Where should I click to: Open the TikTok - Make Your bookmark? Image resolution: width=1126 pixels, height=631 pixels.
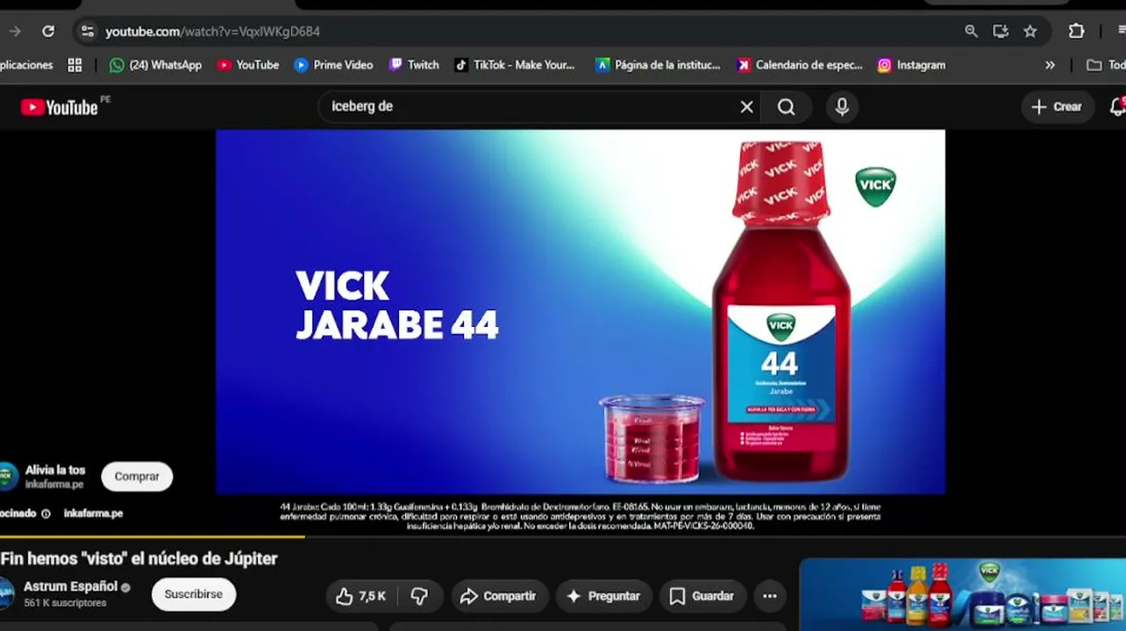pyautogui.click(x=515, y=65)
